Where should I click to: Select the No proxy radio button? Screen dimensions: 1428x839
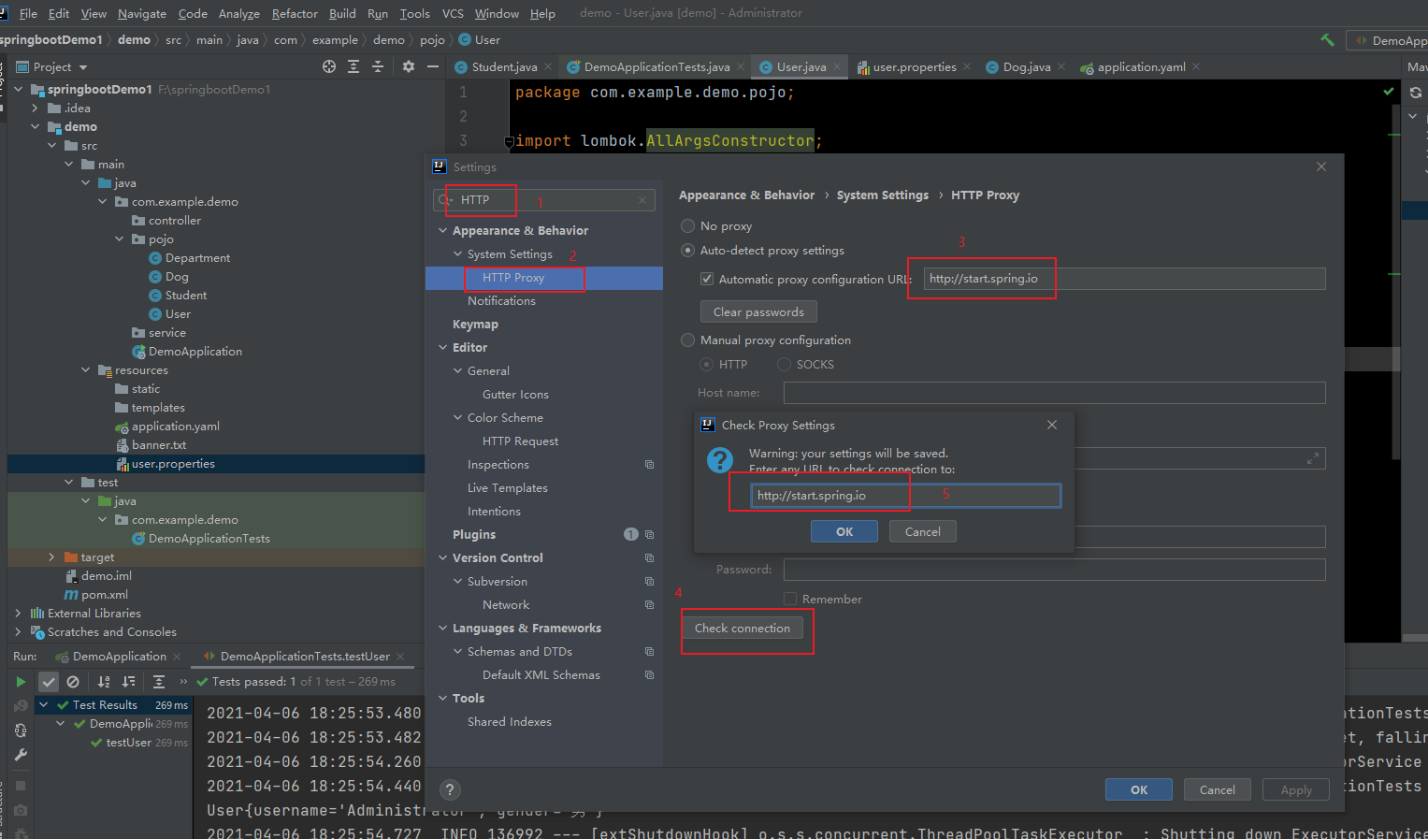(x=688, y=225)
